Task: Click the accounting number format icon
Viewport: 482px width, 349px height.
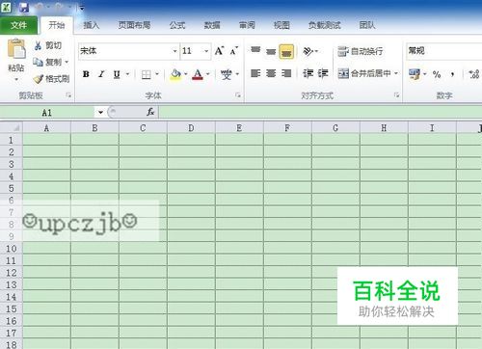Action: point(415,74)
